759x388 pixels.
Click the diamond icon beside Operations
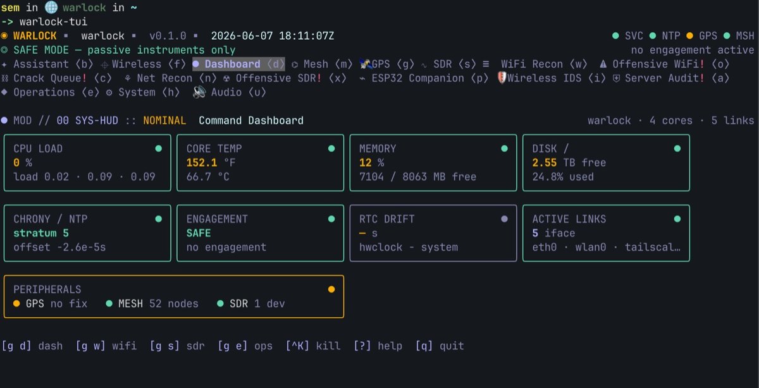coord(5,92)
